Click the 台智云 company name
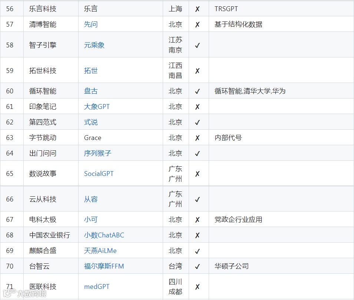This screenshot has height=300, width=354. pyautogui.click(x=39, y=266)
